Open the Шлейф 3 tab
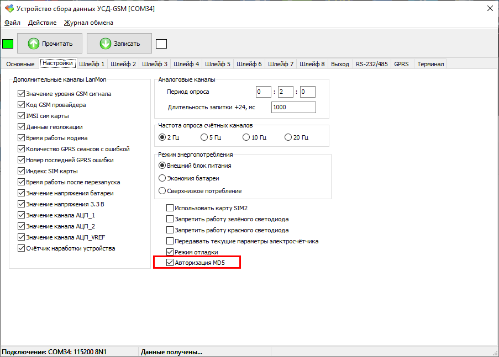 tap(155, 64)
